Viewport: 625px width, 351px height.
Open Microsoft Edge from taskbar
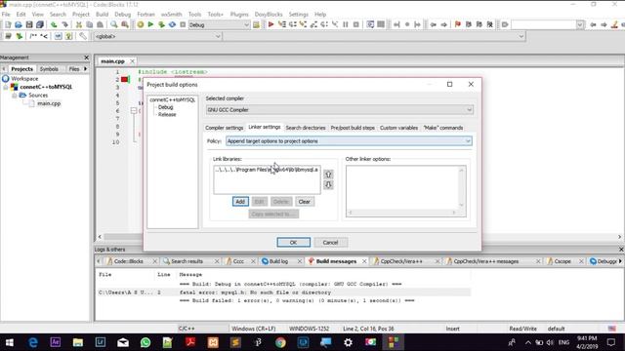(32, 342)
